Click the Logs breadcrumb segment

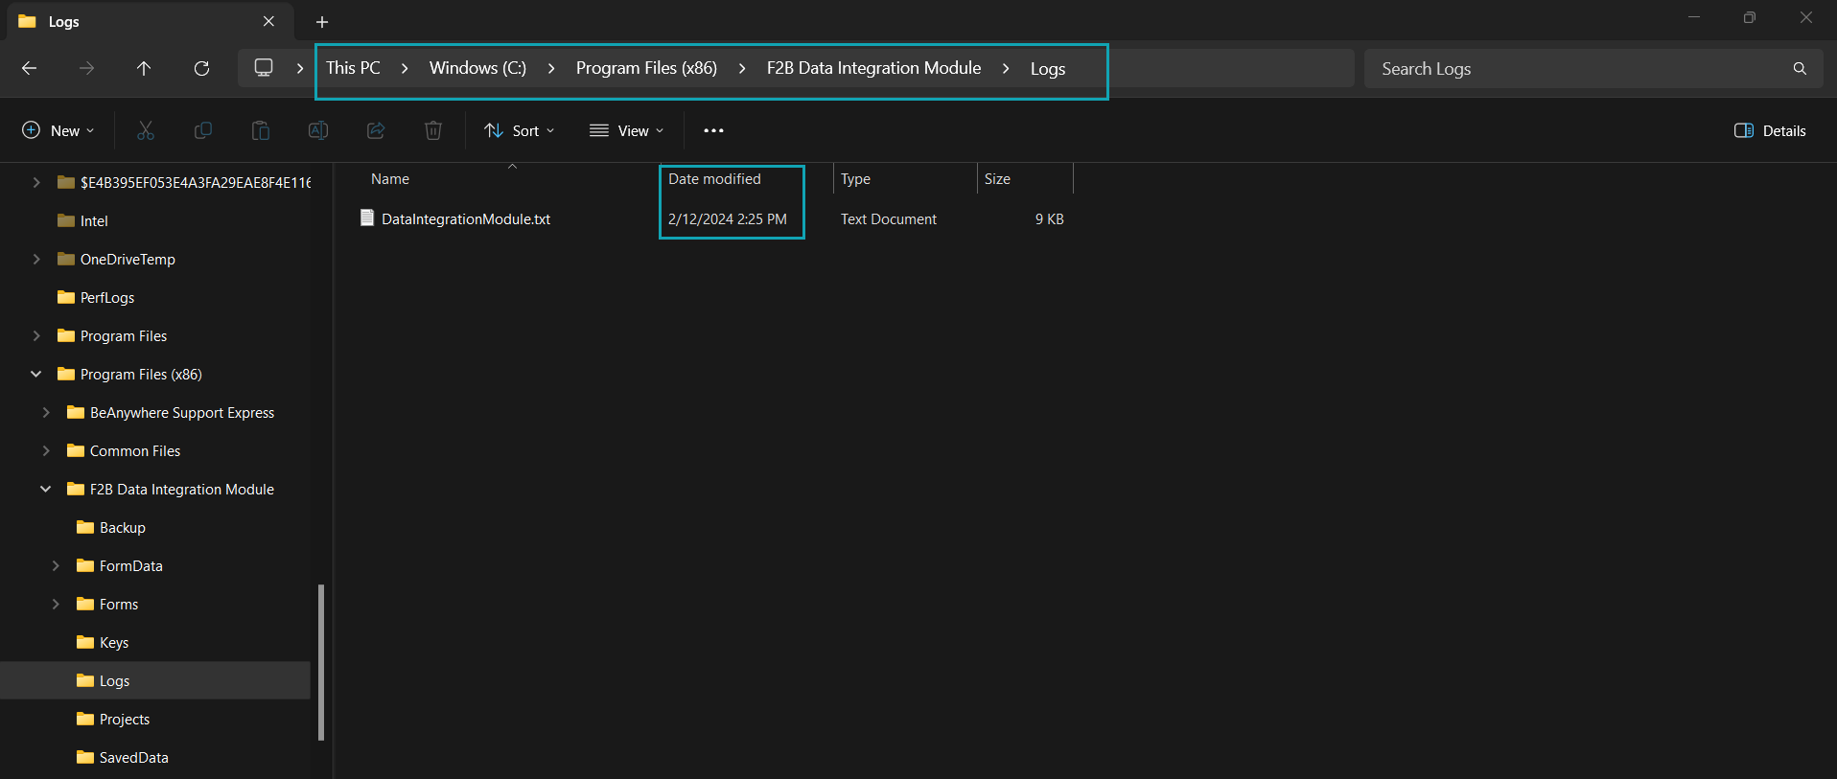point(1048,69)
